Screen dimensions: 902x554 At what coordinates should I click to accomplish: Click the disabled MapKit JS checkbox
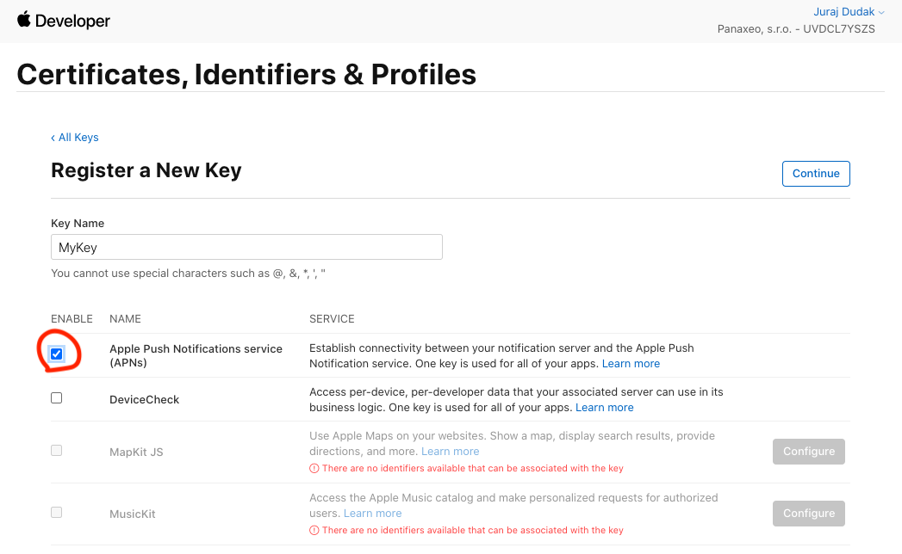[57, 450]
